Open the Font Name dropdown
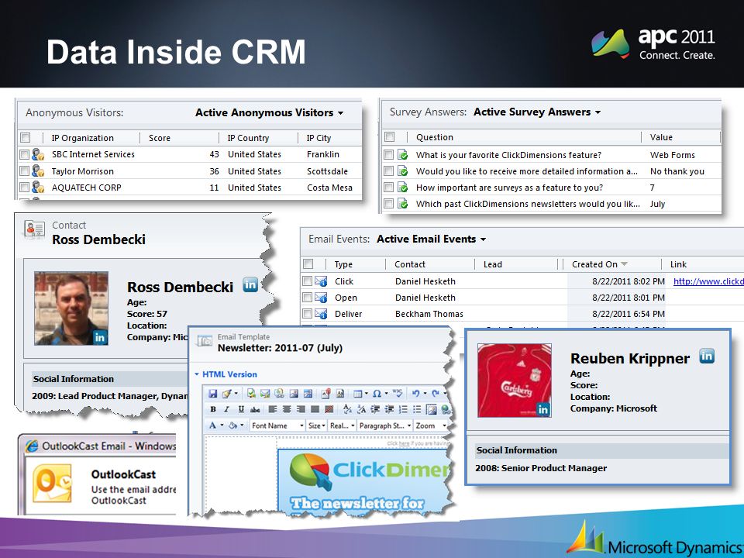The height and width of the screenshot is (558, 744). point(277,425)
